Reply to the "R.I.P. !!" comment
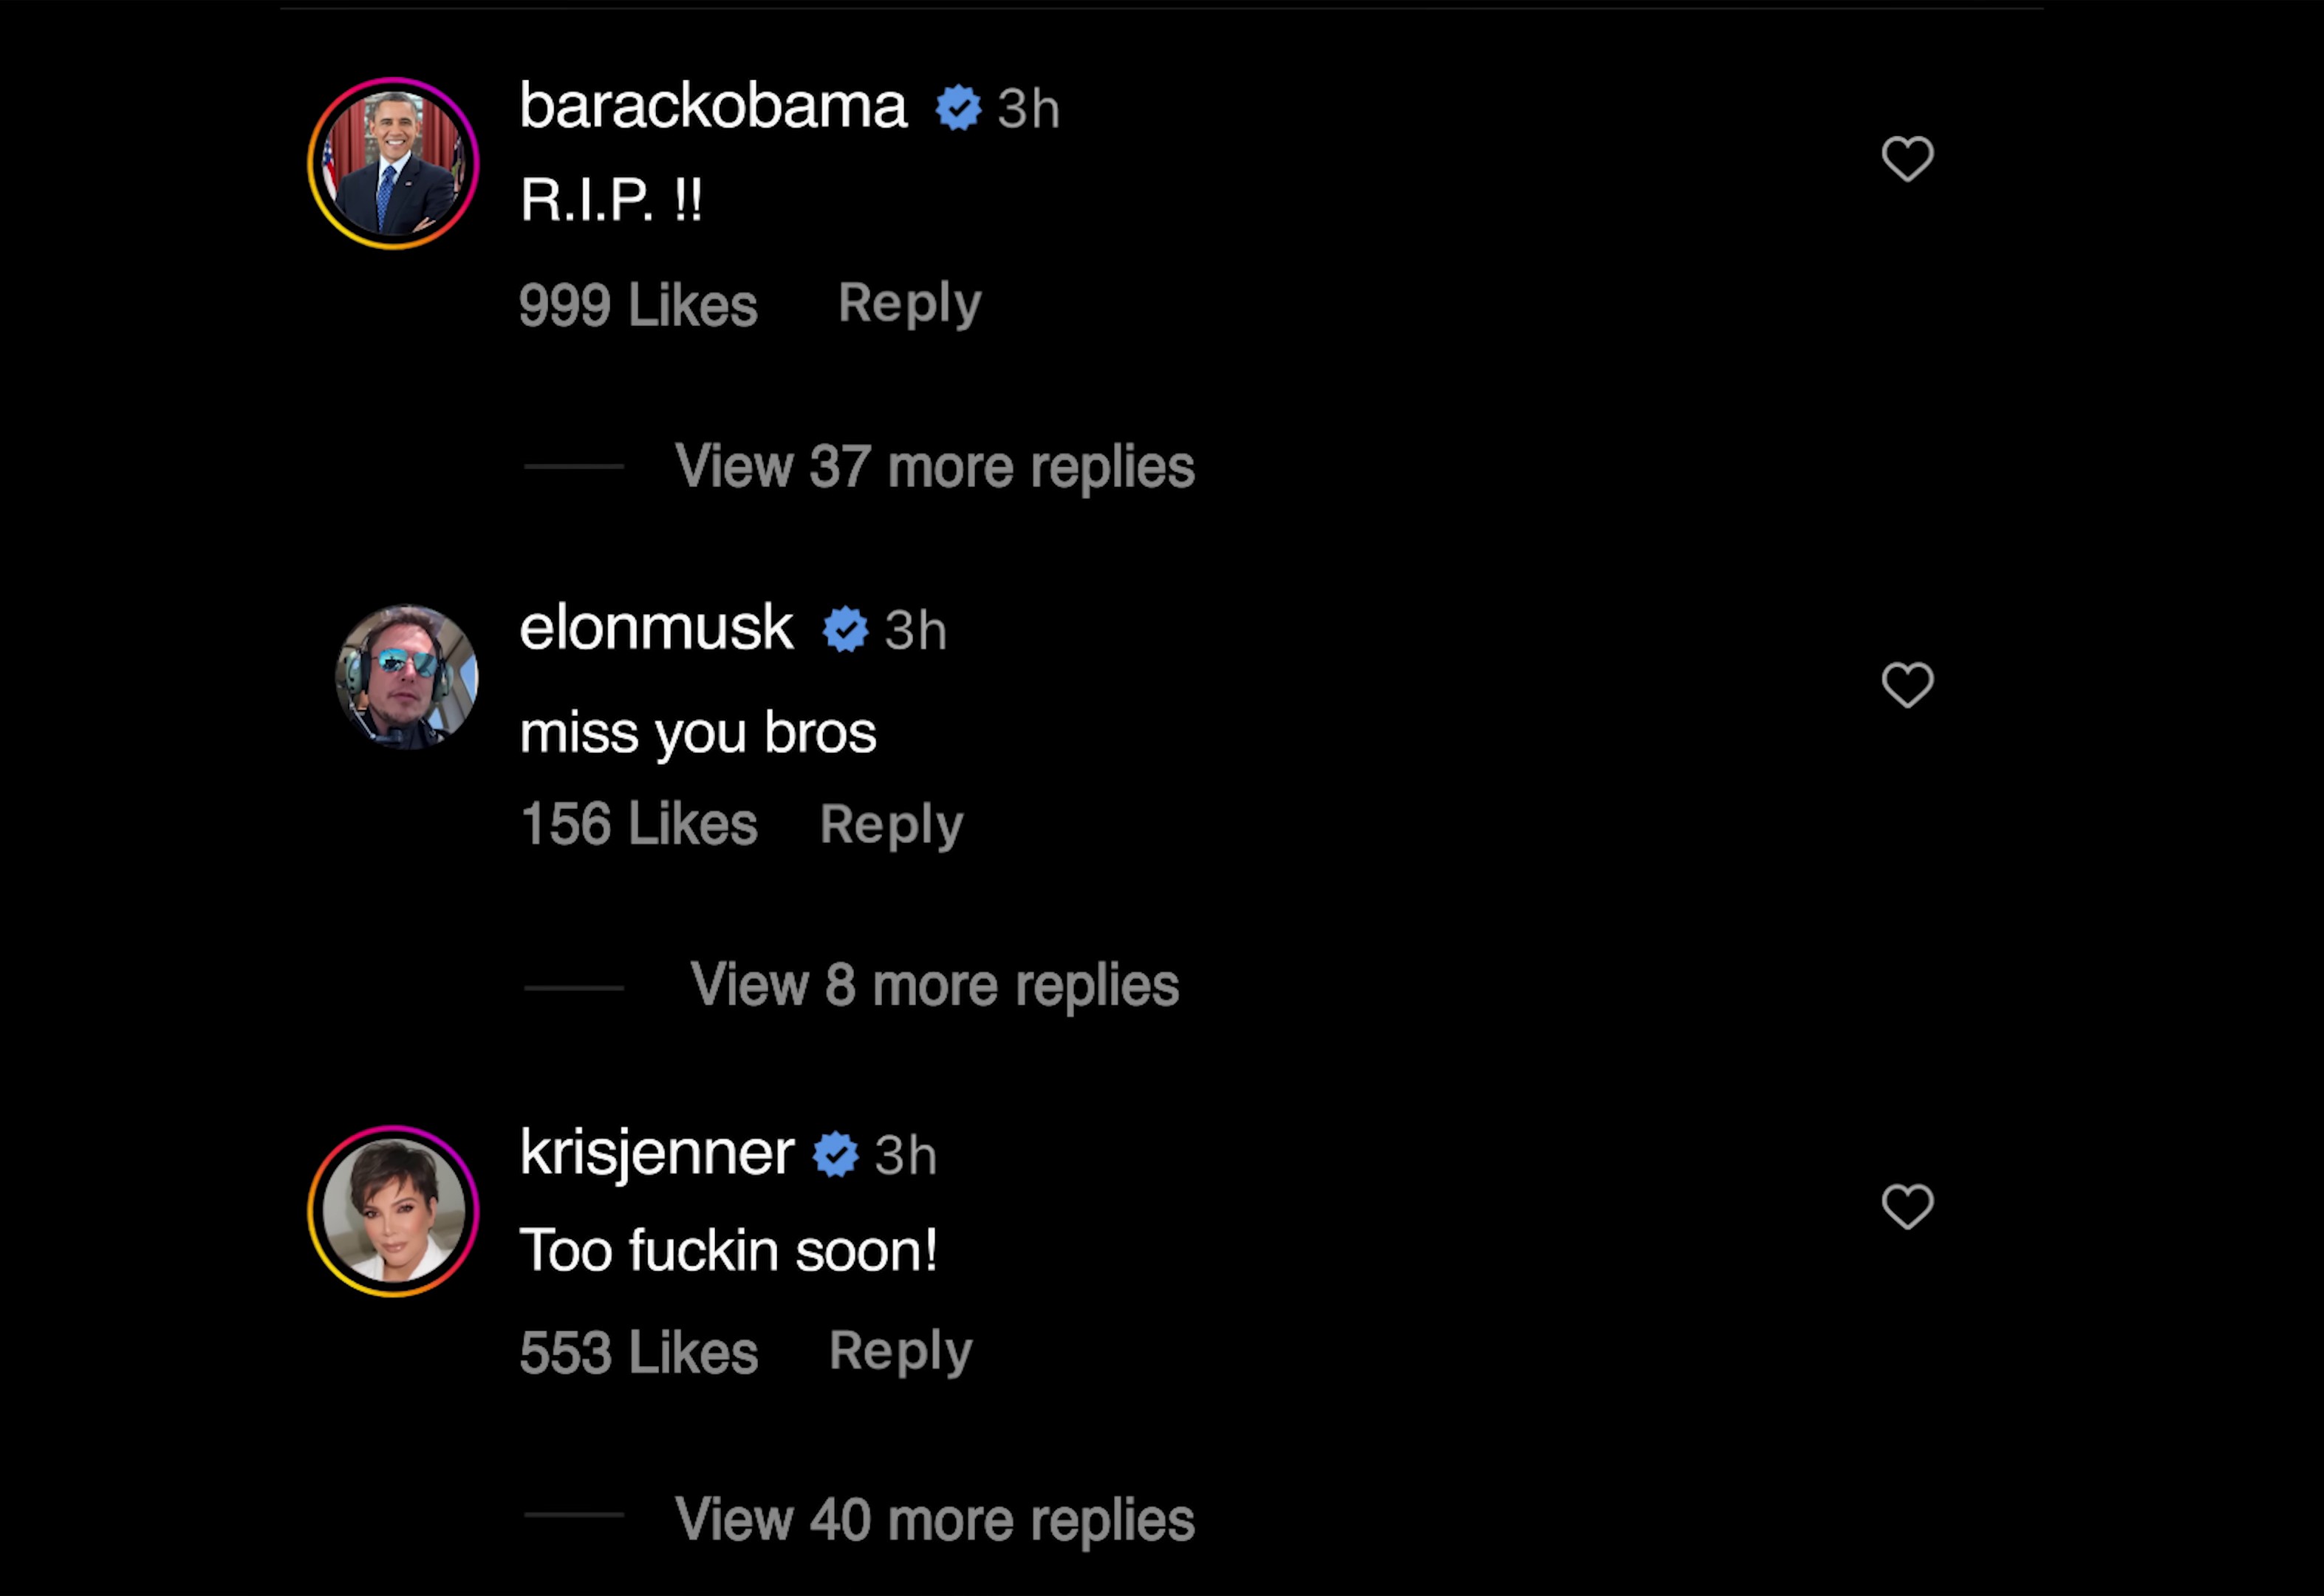Image resolution: width=2324 pixels, height=1596 pixels. click(909, 304)
